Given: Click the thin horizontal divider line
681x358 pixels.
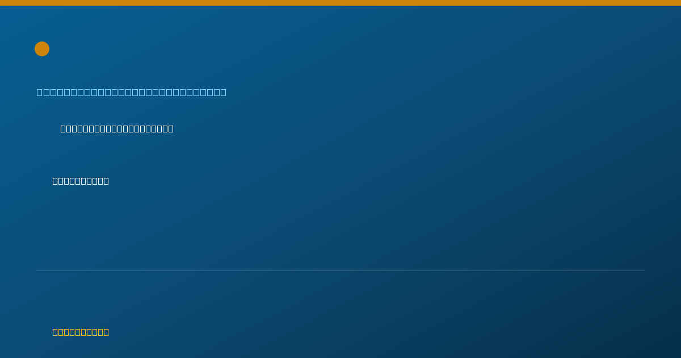Looking at the screenshot, I should pyautogui.click(x=340, y=270).
